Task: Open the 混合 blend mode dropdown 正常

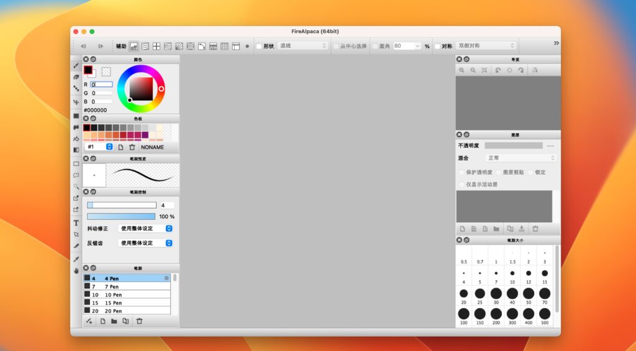Action: [521, 158]
